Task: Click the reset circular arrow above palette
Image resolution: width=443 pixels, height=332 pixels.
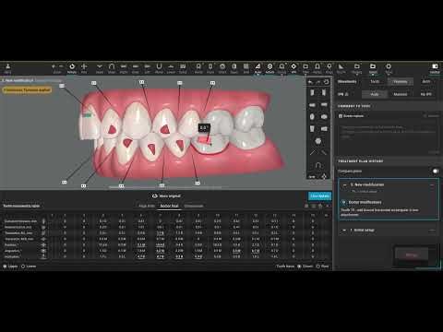Action: (x=326, y=82)
